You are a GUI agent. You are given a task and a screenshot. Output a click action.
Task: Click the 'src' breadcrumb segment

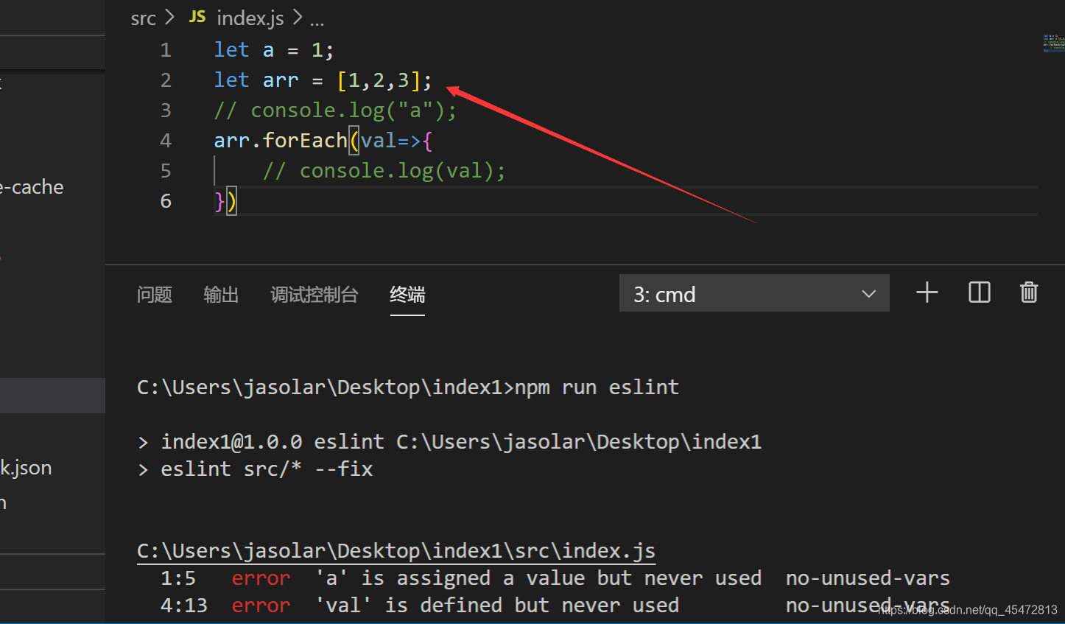[144, 18]
